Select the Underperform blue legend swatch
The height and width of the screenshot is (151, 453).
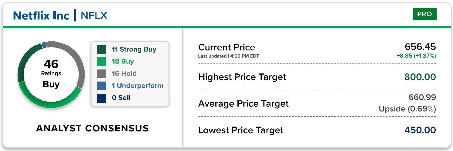pos(102,86)
